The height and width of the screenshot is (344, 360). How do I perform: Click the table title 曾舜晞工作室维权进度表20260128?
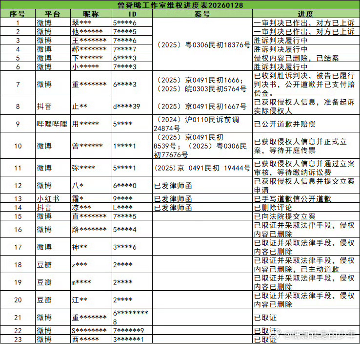click(x=180, y=5)
